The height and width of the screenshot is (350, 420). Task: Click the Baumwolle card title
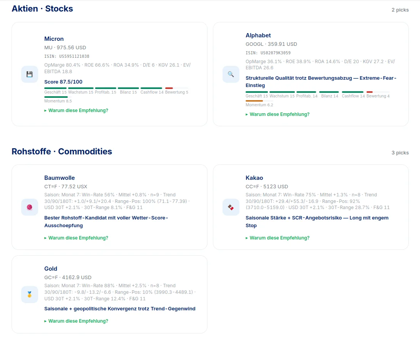[59, 178]
